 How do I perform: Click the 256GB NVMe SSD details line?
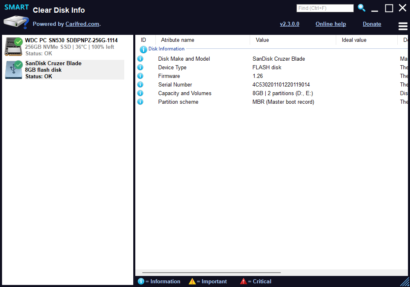(70, 47)
